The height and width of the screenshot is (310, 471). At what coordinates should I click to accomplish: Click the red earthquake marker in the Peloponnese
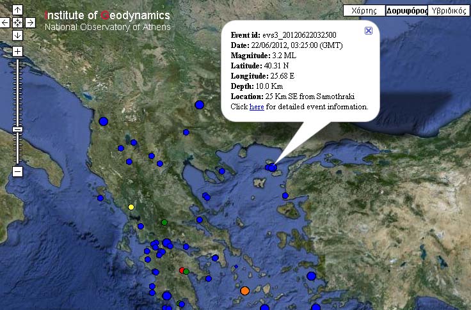pos(182,270)
